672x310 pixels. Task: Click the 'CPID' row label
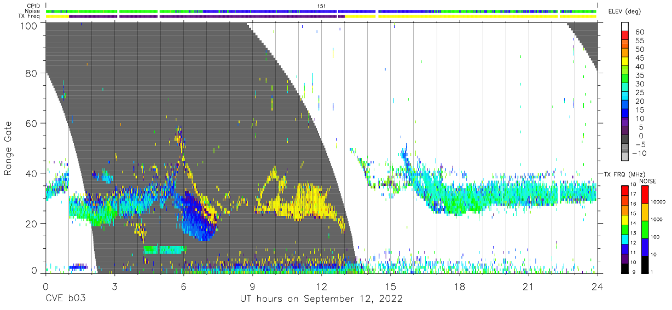(x=33, y=6)
